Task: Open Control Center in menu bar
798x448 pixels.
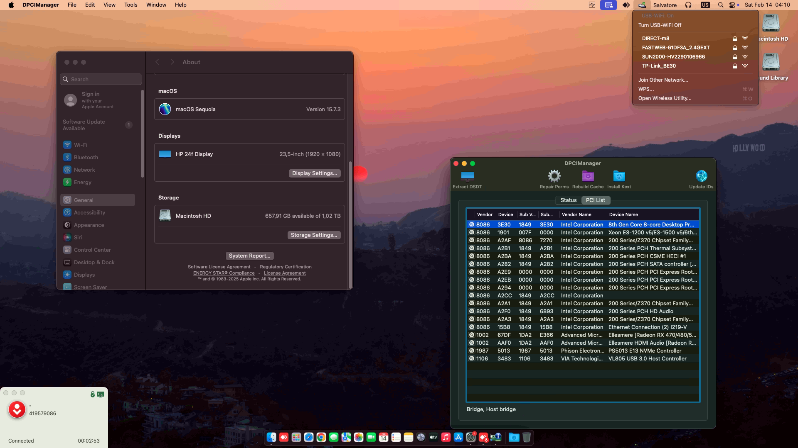Action: click(733, 5)
